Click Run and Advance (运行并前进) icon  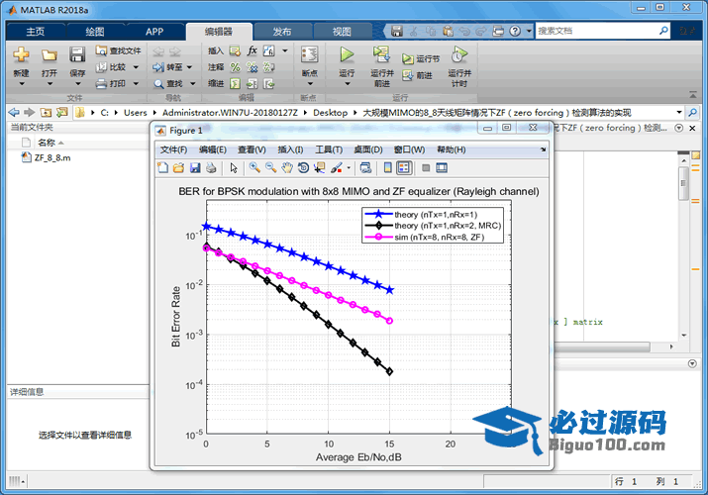pos(382,54)
